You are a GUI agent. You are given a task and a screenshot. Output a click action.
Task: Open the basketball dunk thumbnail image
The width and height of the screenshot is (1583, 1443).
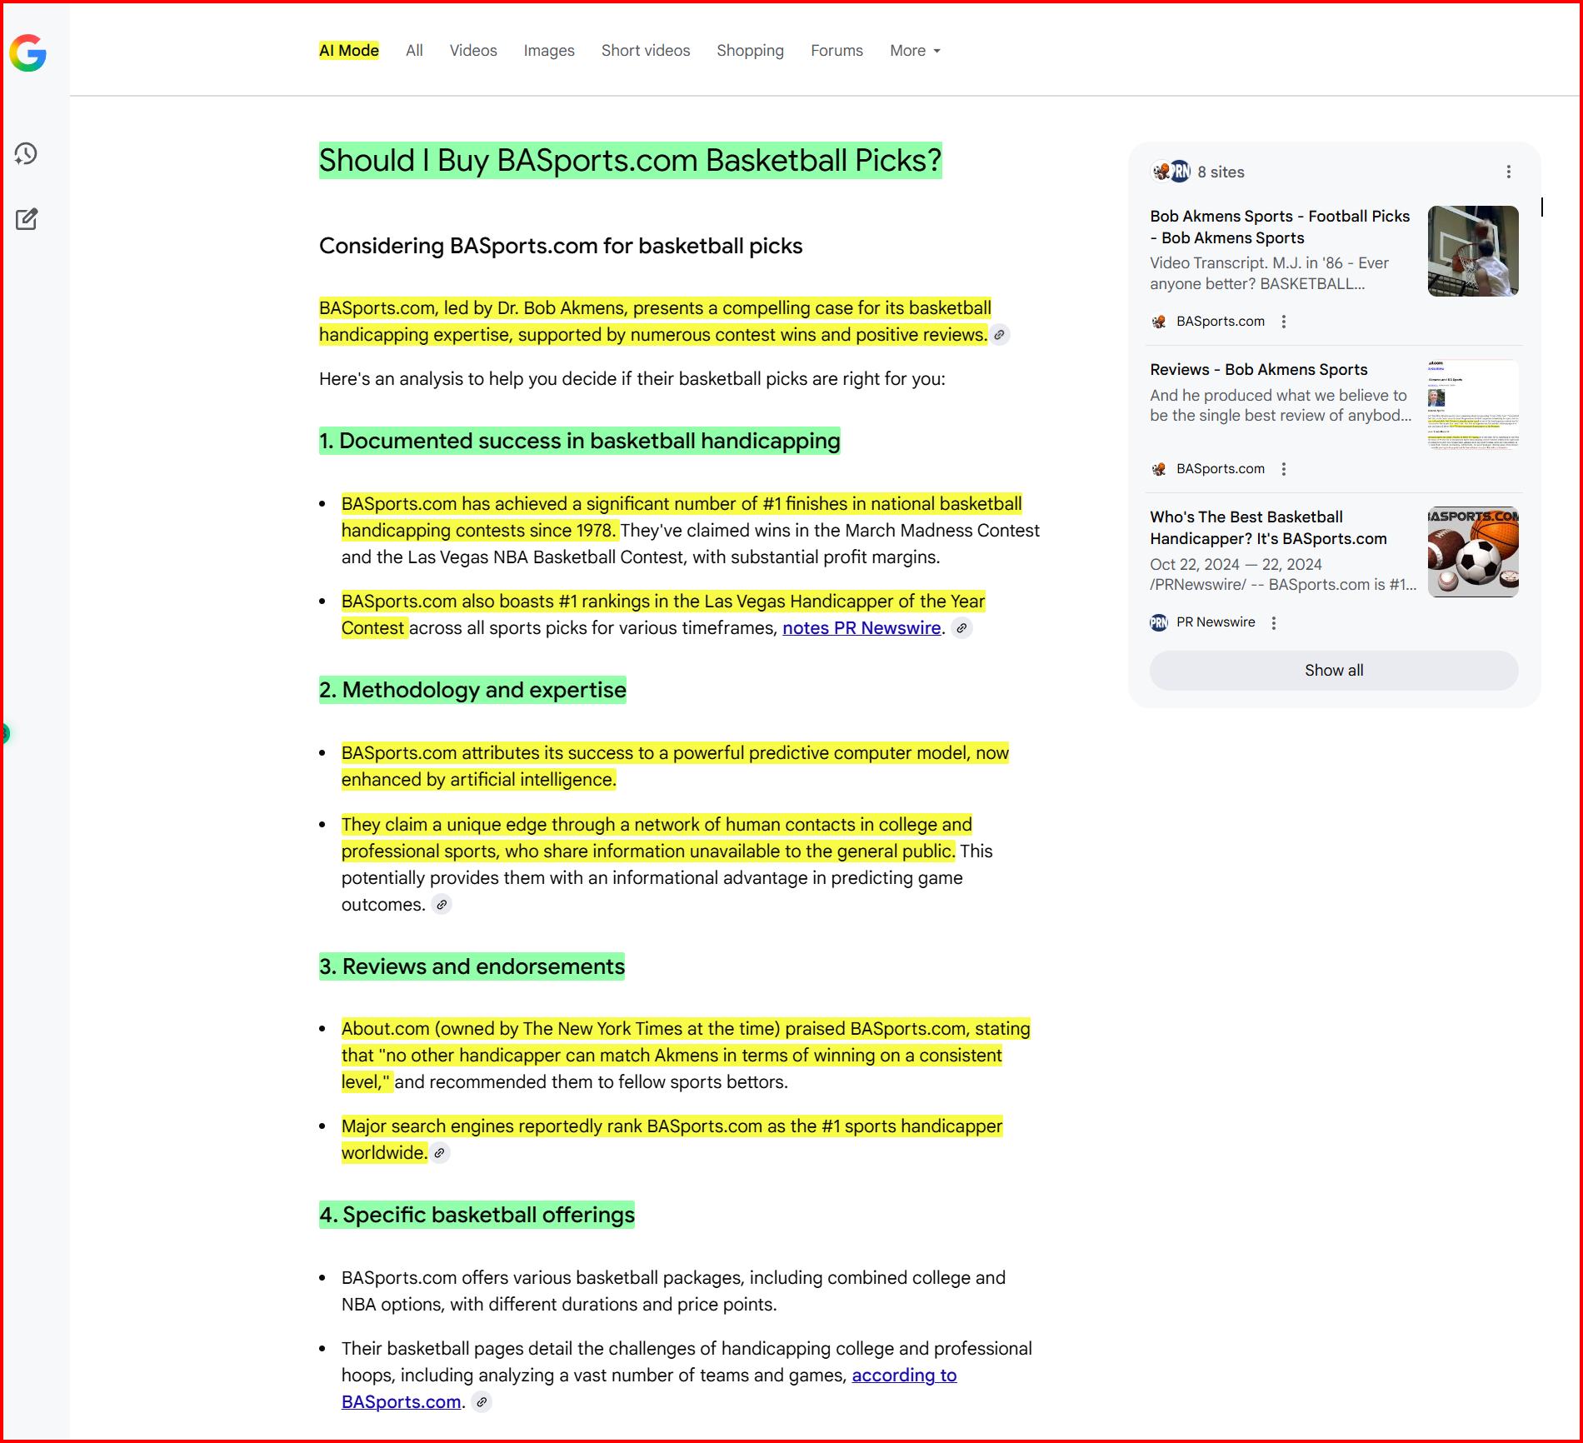point(1472,251)
